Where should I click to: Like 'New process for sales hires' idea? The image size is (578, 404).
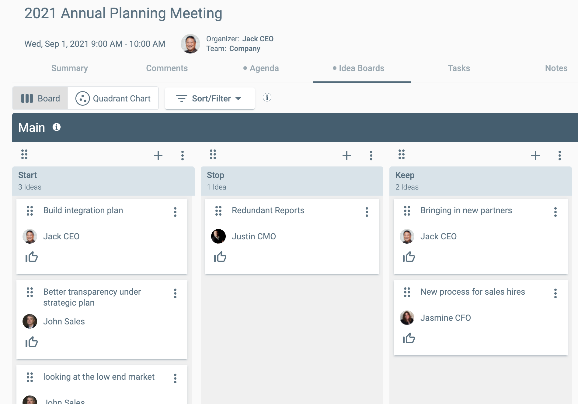(409, 338)
